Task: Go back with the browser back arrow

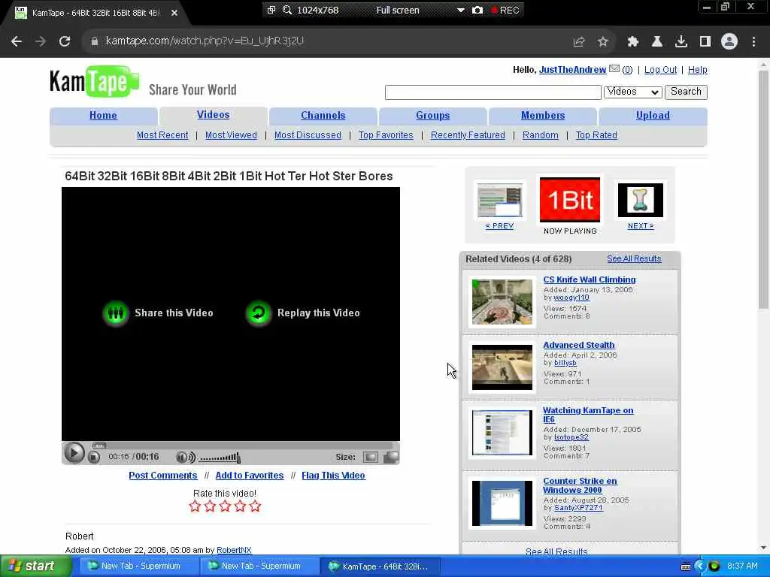Action: pos(17,41)
